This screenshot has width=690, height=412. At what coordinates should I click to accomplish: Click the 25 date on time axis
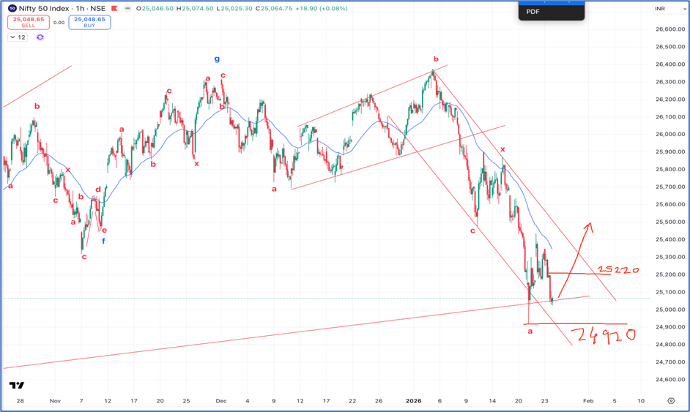click(x=186, y=401)
